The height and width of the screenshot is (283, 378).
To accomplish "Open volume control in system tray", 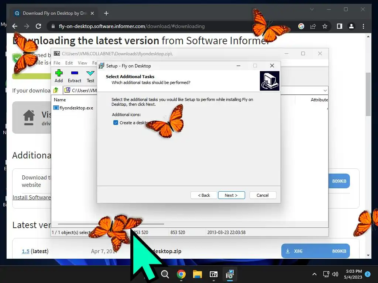I will point(335,274).
